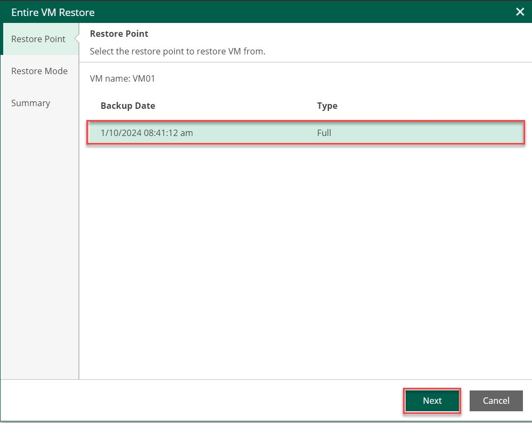
Task: Sort by the Backup Date column
Action: (x=128, y=106)
